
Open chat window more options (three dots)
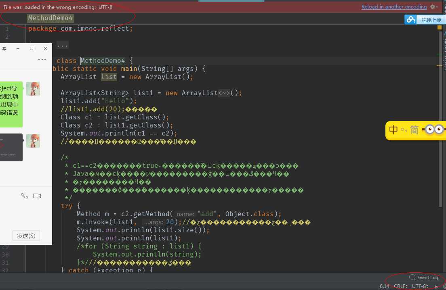click(42, 59)
